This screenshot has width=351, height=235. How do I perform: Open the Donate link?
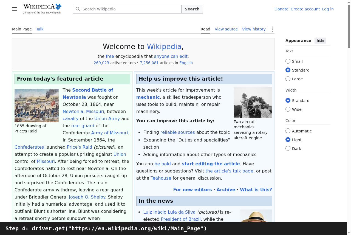(x=281, y=9)
